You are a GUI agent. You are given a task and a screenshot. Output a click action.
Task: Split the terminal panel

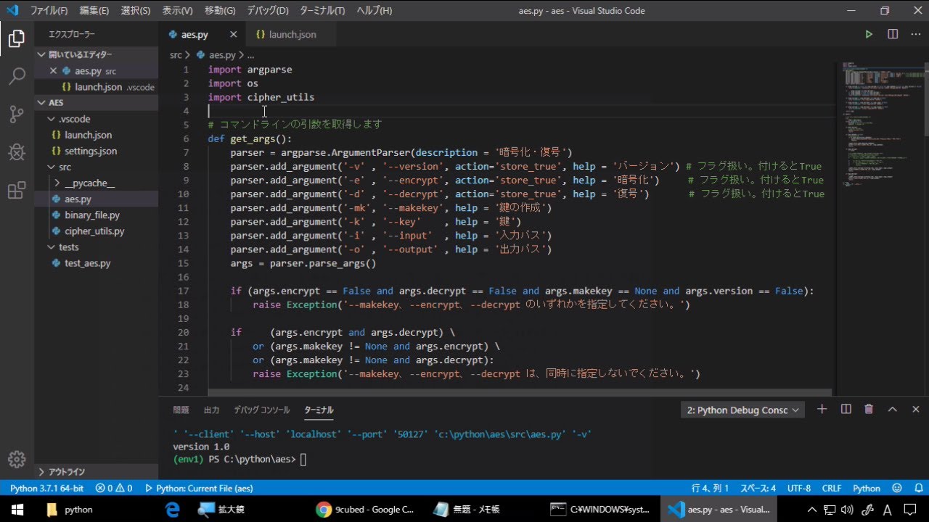pyautogui.click(x=846, y=410)
